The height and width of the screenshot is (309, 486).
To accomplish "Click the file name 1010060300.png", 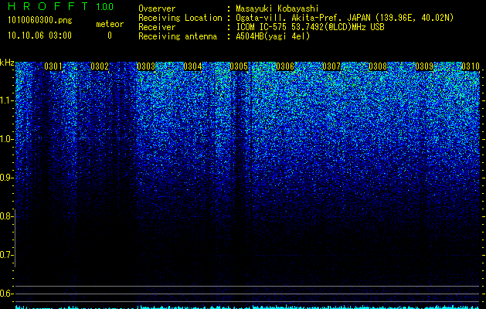I will point(40,20).
